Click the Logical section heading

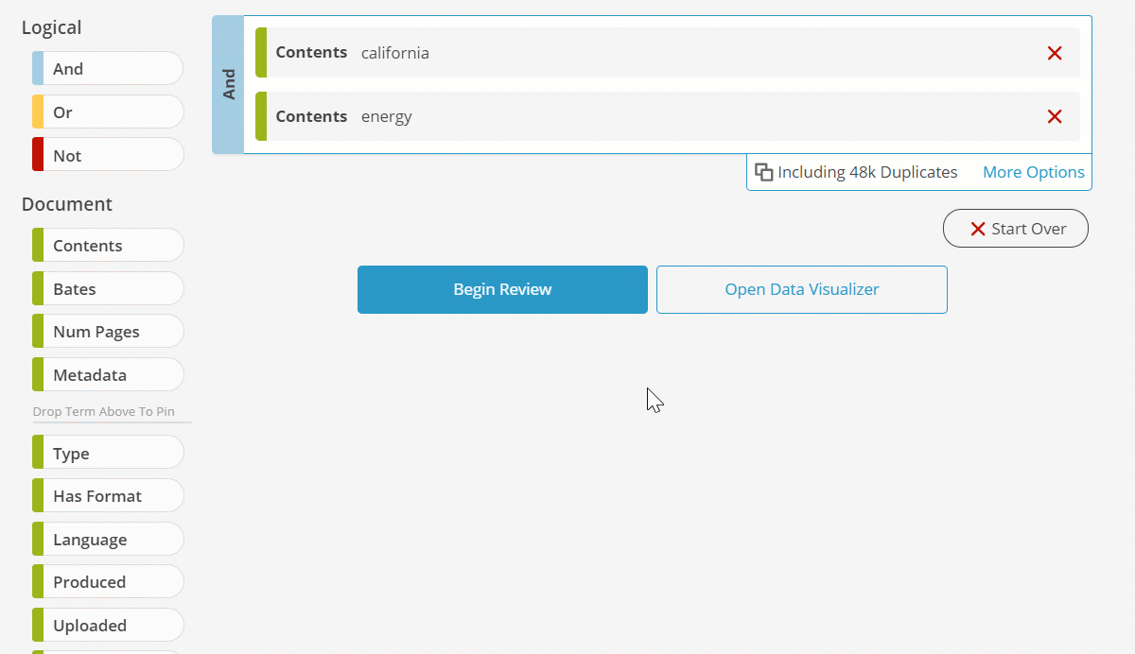tap(52, 28)
